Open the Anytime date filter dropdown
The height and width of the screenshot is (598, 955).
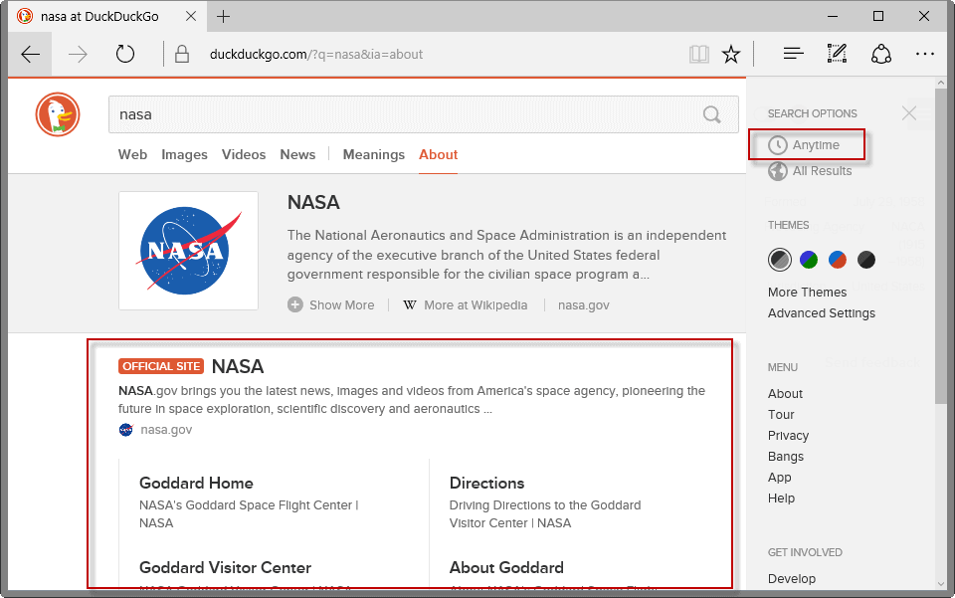pos(816,144)
